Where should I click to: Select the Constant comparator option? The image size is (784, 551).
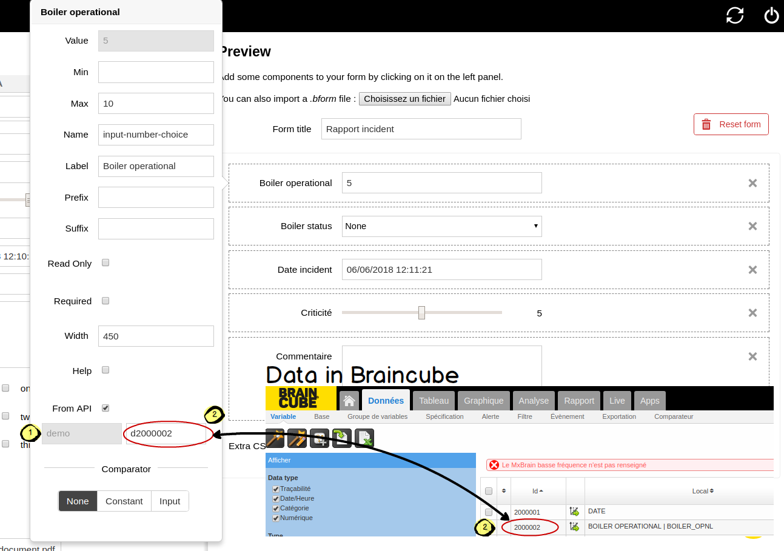[x=124, y=501]
